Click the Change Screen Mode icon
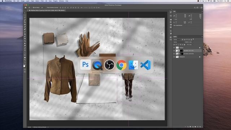Screen dimensions: 231x130 click(x=25, y=71)
